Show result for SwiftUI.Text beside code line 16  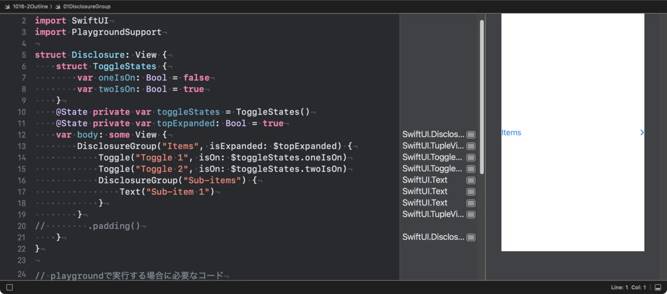471,181
